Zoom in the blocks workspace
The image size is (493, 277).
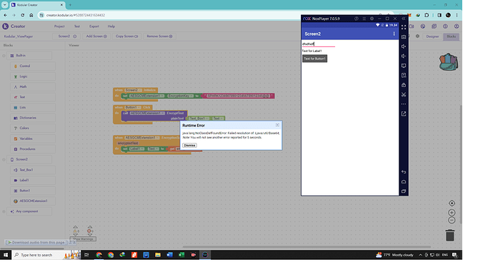point(452,213)
